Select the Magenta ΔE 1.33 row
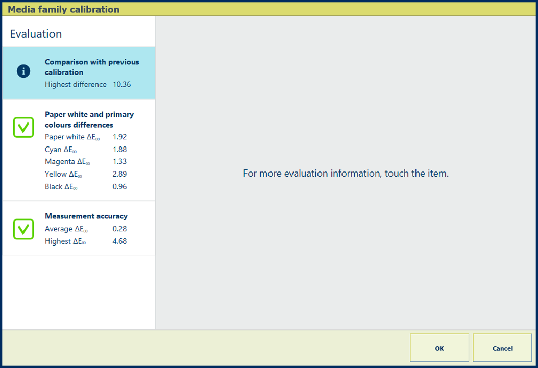538x368 pixels. point(86,162)
